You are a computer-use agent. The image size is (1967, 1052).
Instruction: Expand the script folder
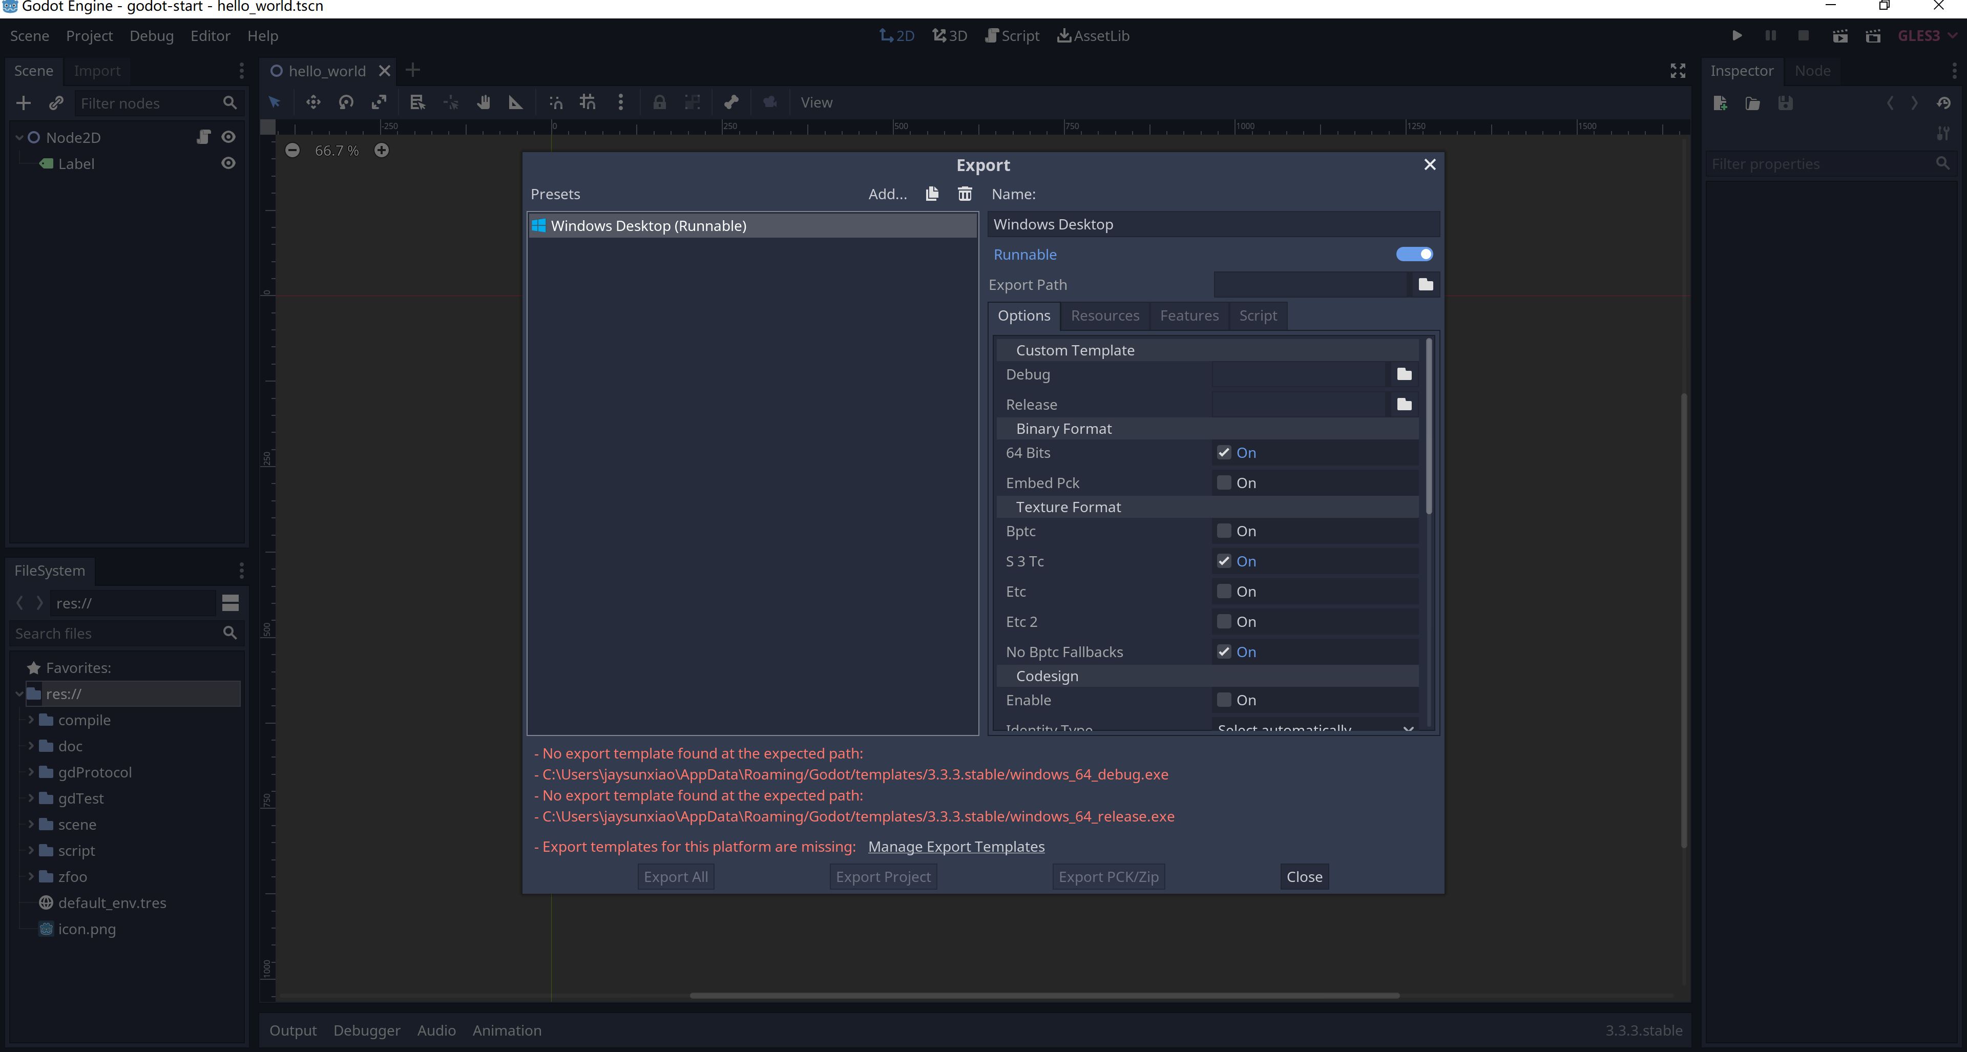31,850
